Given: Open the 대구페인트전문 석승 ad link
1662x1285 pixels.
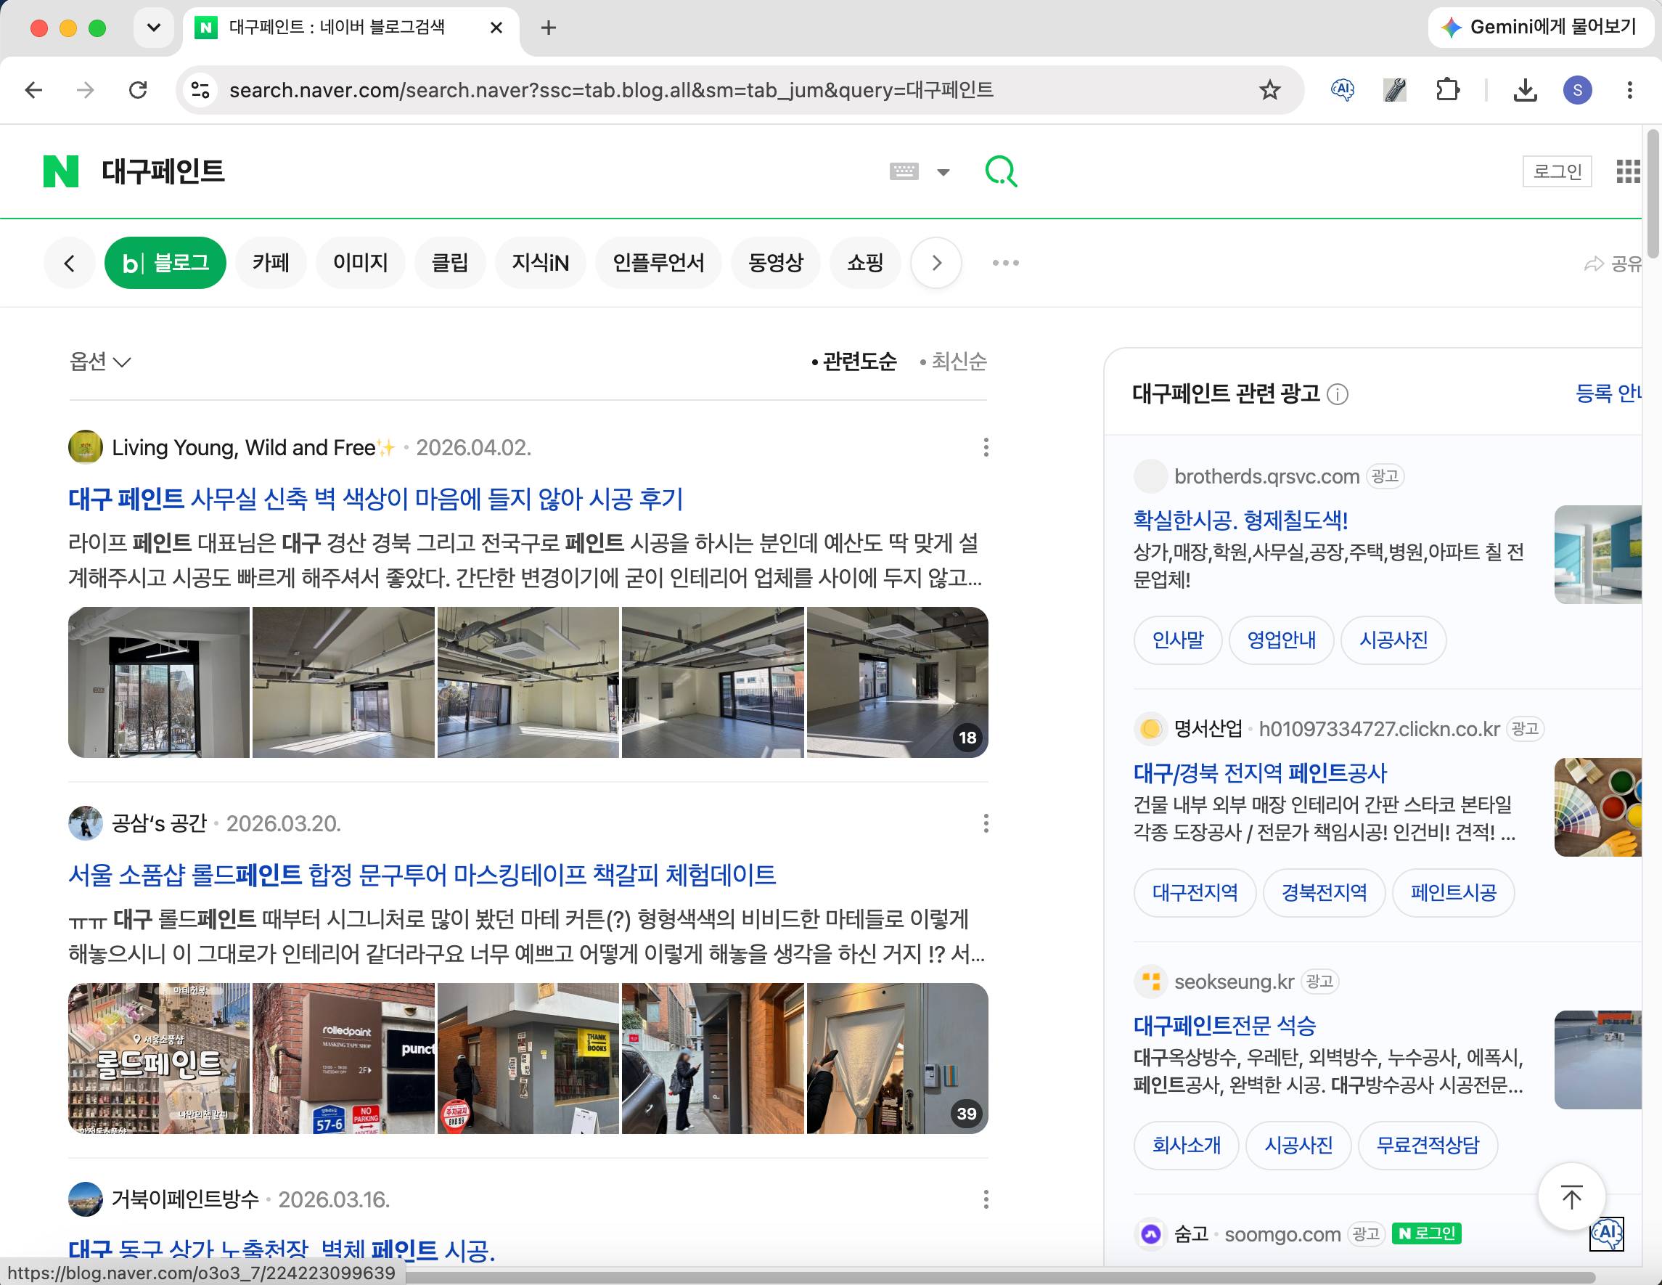Looking at the screenshot, I should [x=1224, y=1026].
